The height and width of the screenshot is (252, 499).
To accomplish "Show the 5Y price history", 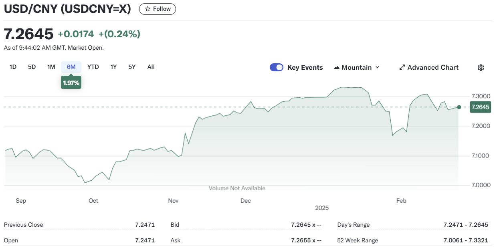I will pyautogui.click(x=132, y=67).
